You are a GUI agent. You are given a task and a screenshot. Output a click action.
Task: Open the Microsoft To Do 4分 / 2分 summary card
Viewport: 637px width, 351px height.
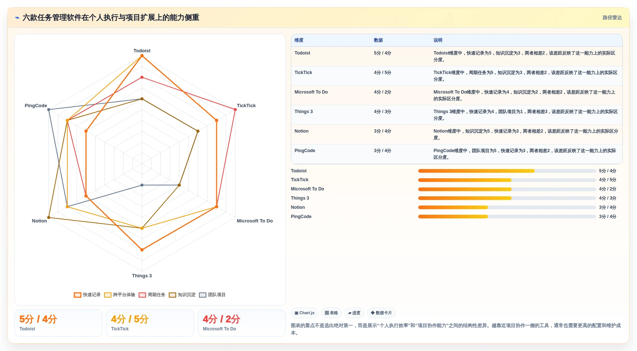242,323
